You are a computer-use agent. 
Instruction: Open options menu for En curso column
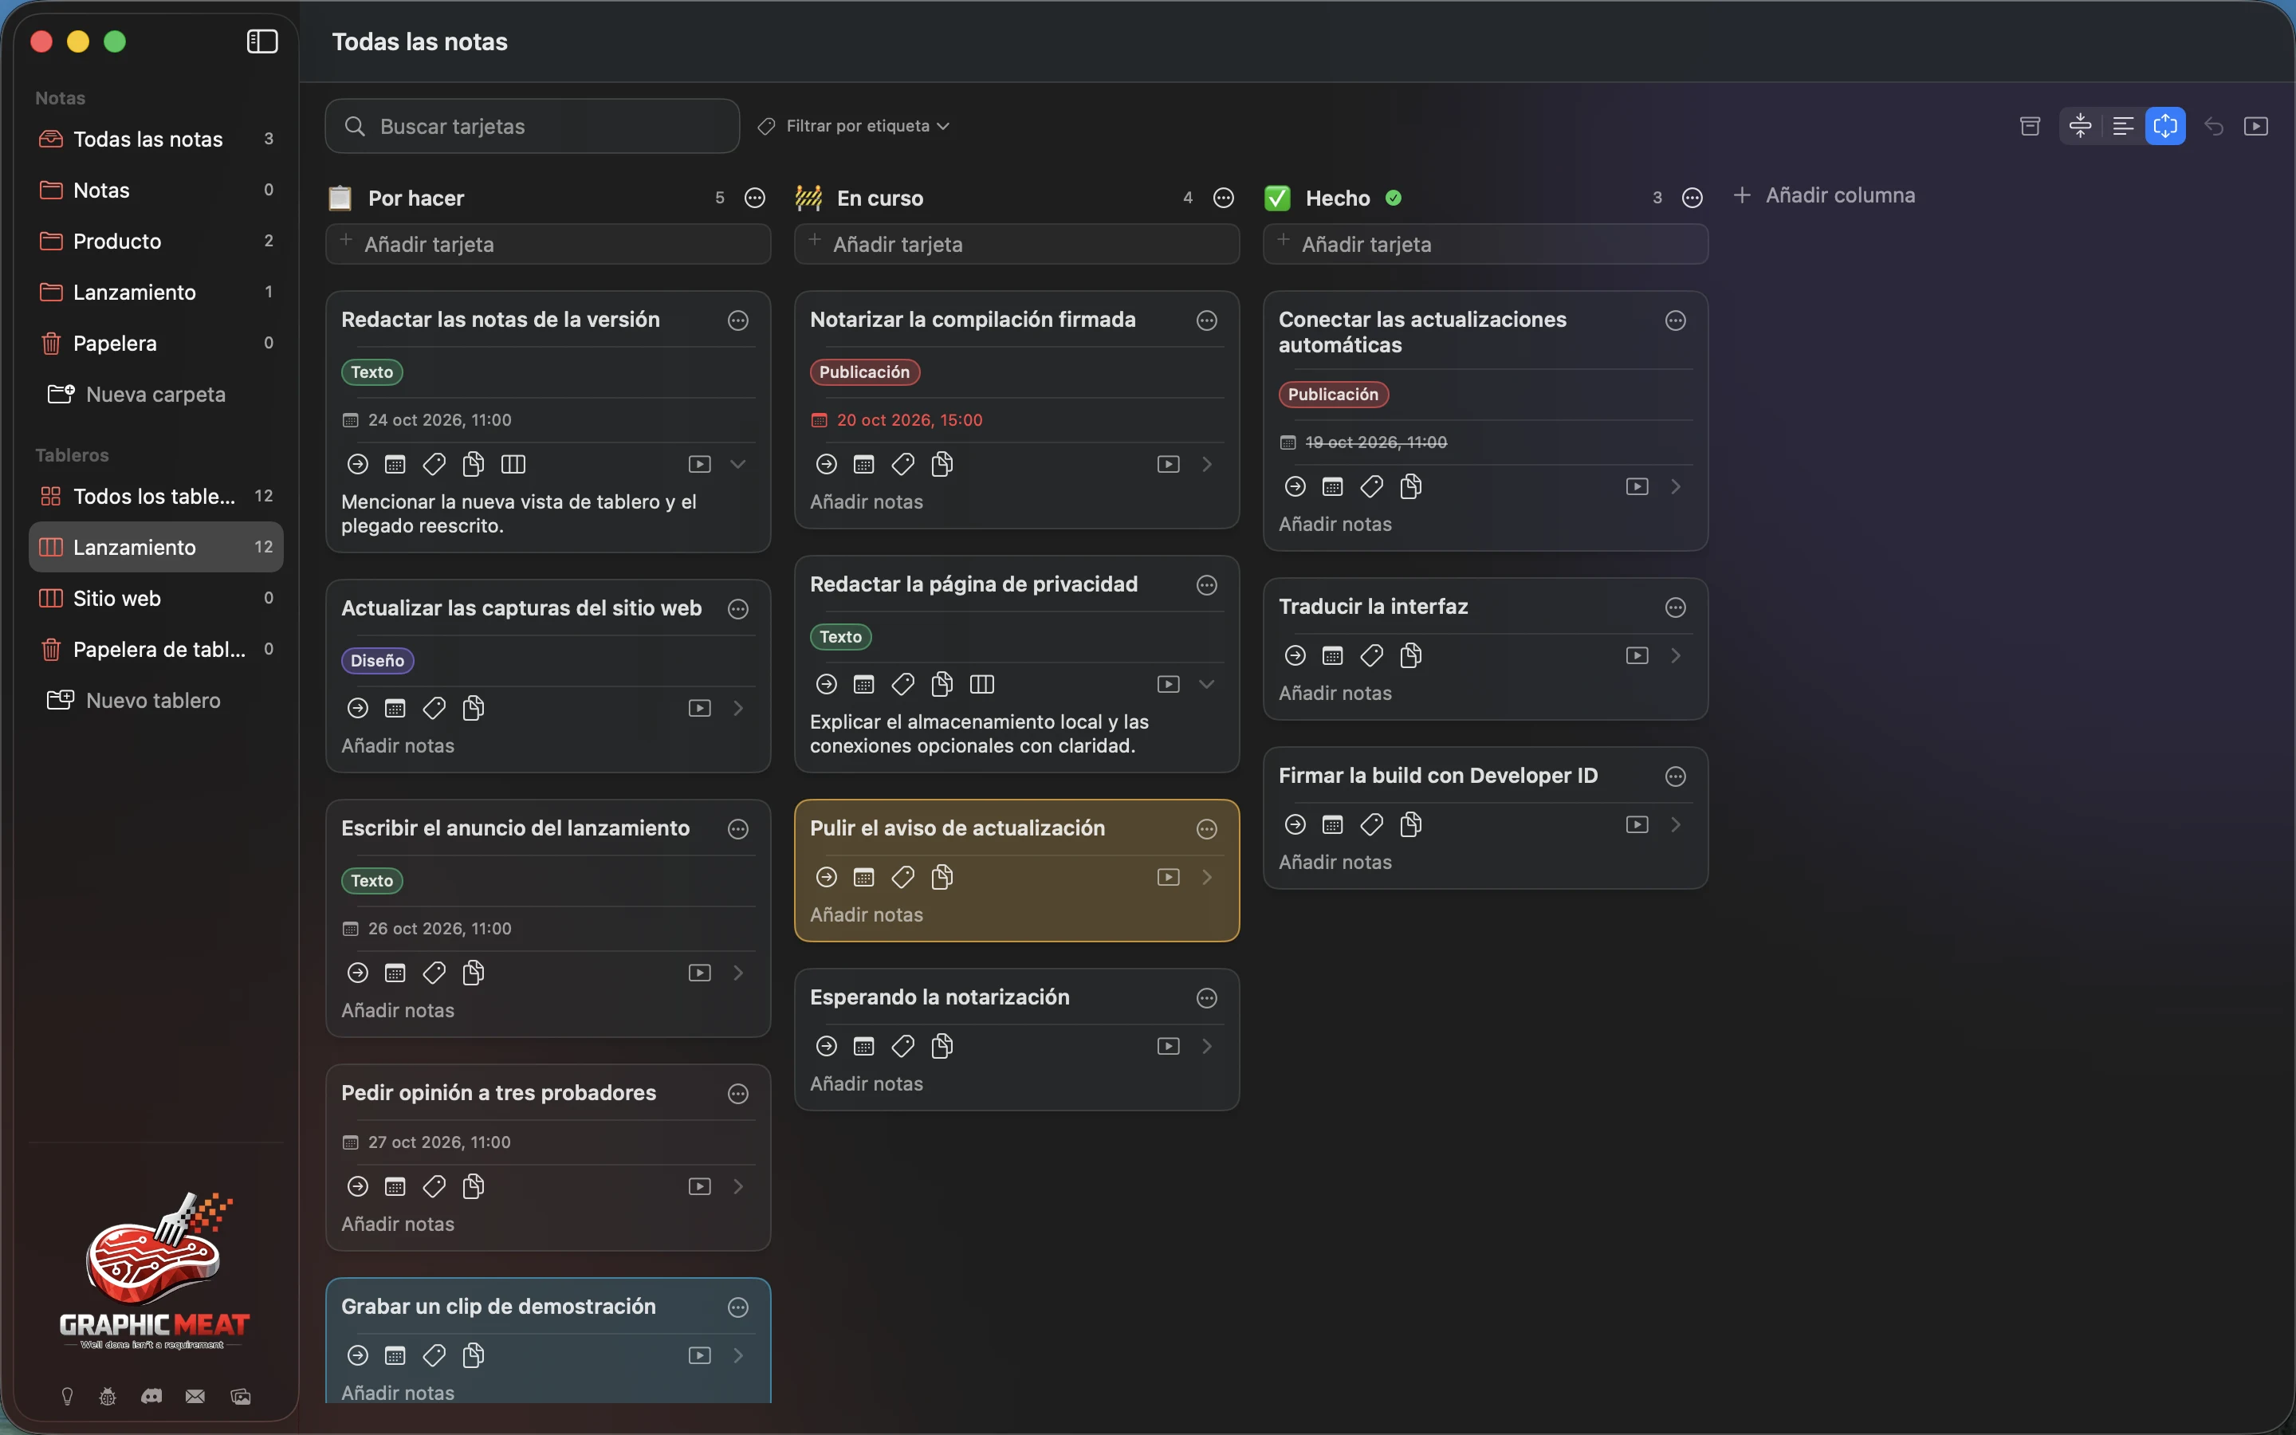[x=1224, y=199]
